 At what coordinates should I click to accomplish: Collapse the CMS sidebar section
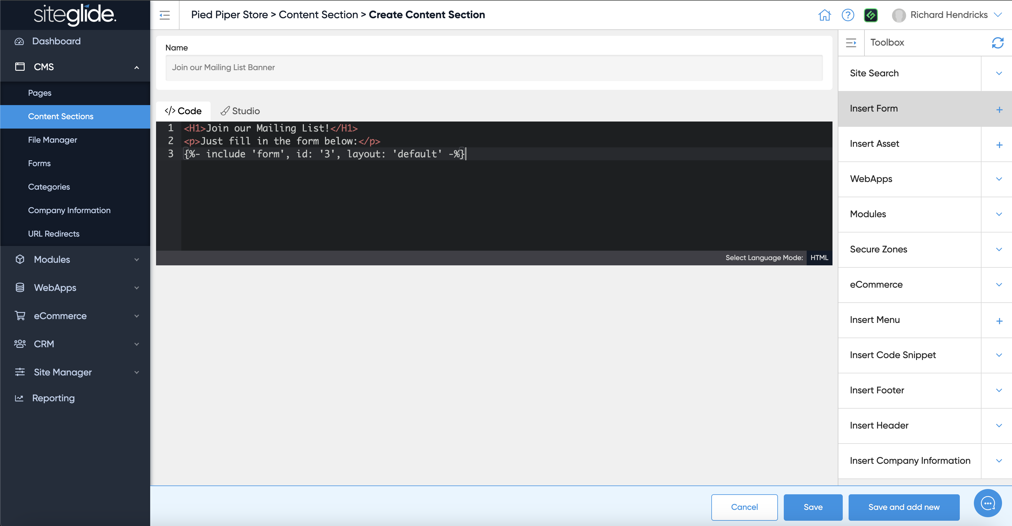tap(136, 67)
